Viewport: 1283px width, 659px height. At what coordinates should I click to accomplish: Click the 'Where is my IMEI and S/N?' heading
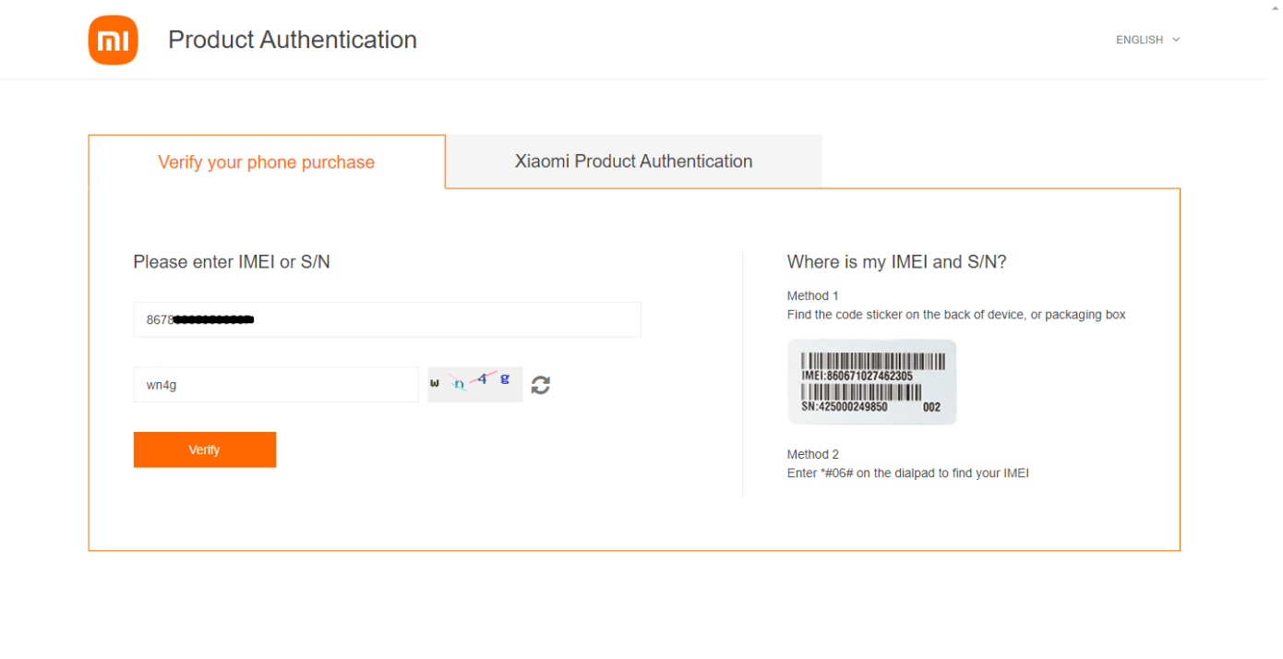pyautogui.click(x=896, y=262)
